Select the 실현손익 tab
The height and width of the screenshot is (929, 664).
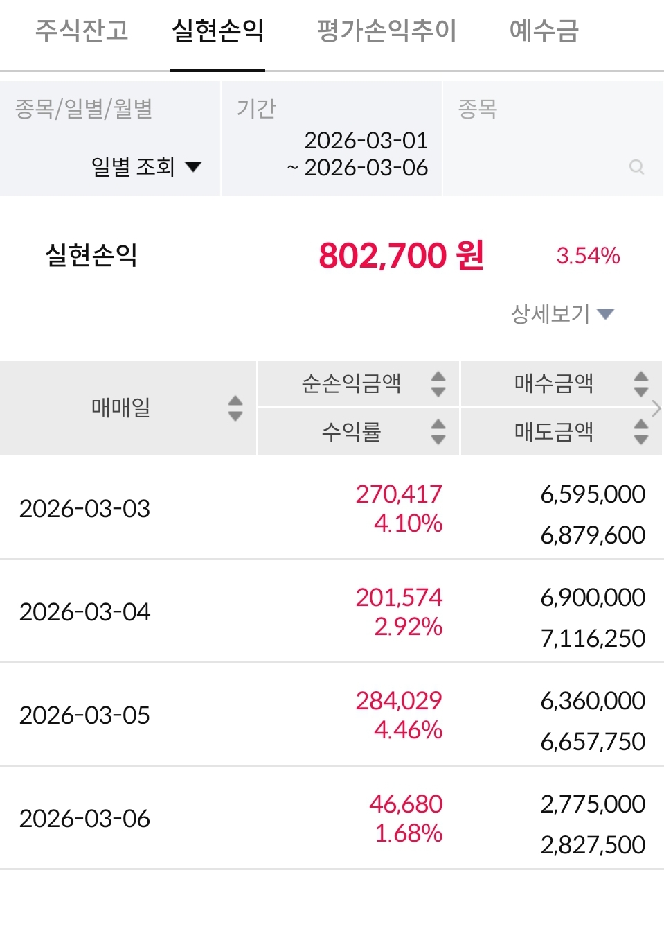click(x=217, y=31)
